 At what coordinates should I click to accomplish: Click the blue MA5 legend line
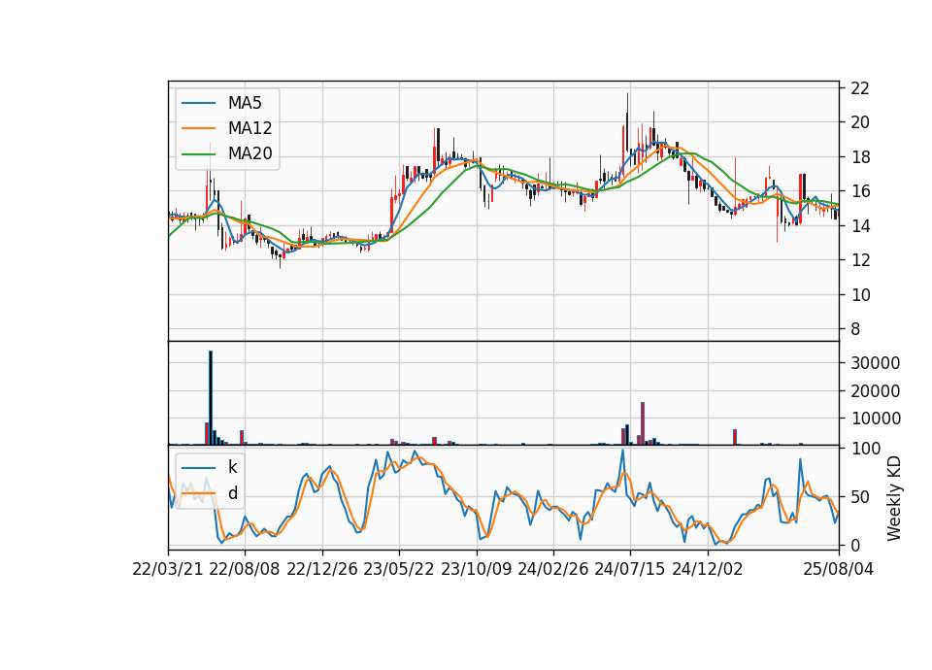(198, 103)
